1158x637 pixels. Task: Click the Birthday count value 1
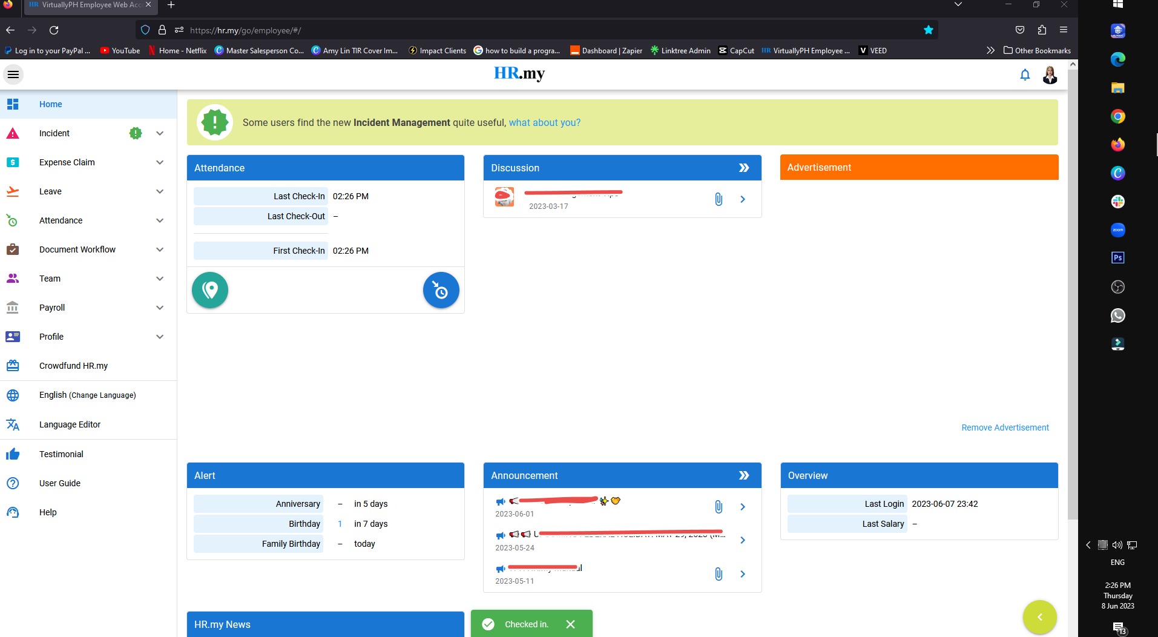[340, 524]
